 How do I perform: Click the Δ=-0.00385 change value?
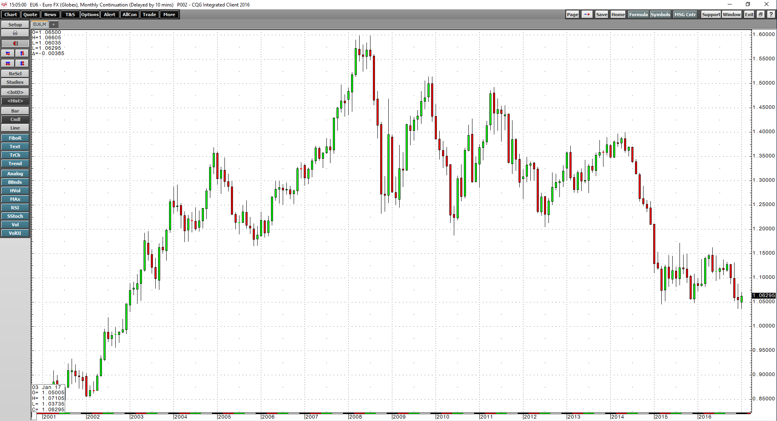point(48,53)
